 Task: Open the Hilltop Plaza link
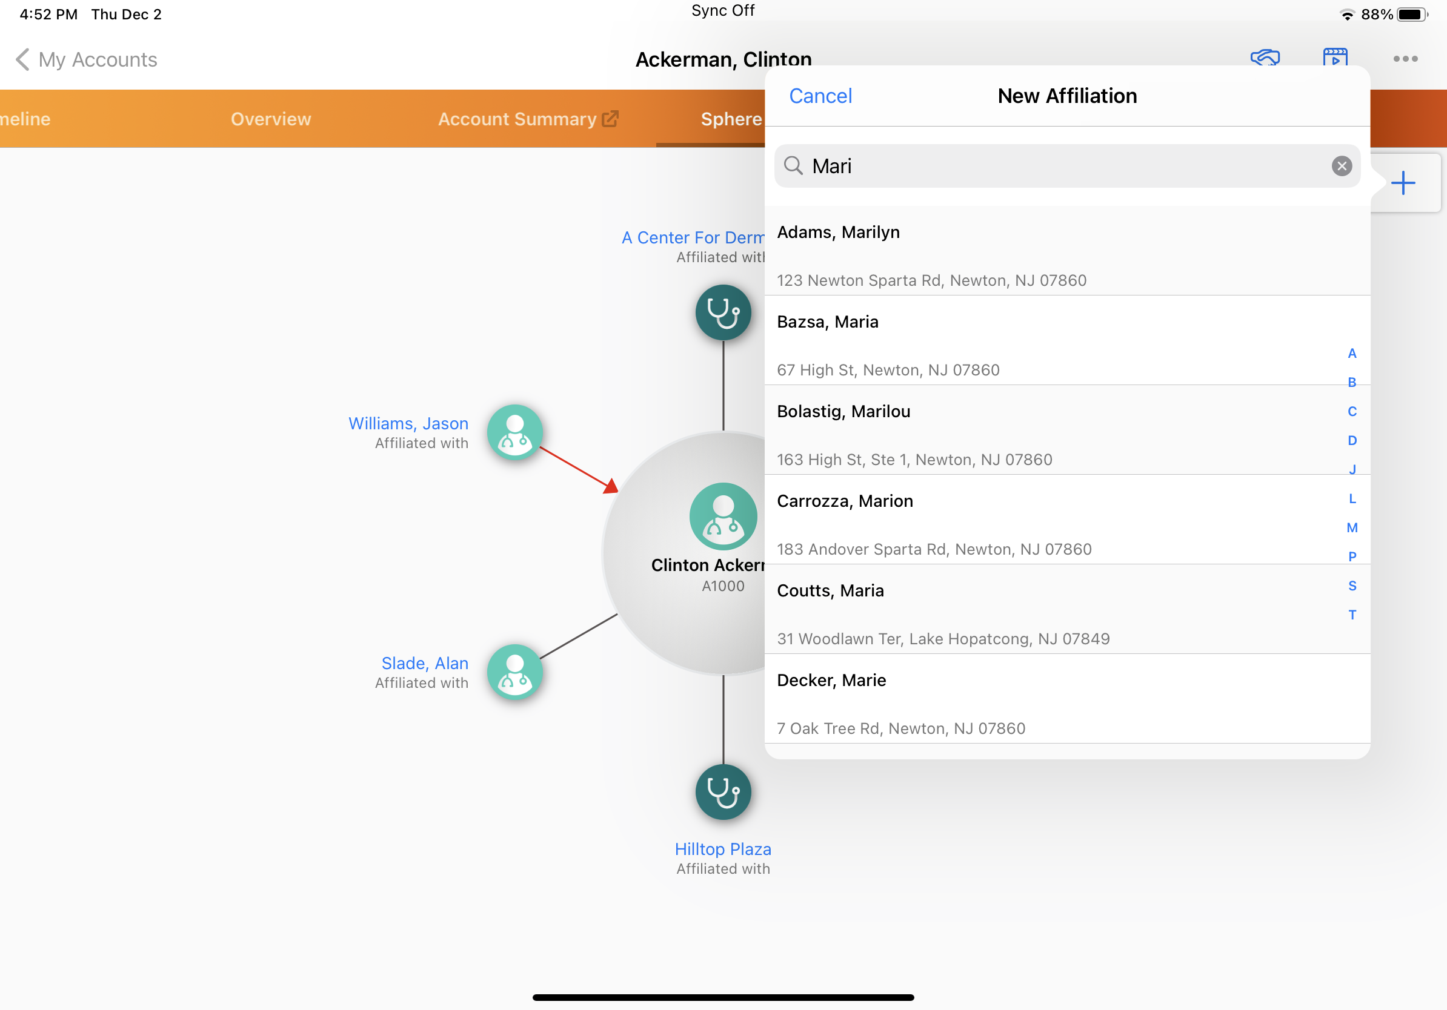coord(723,849)
